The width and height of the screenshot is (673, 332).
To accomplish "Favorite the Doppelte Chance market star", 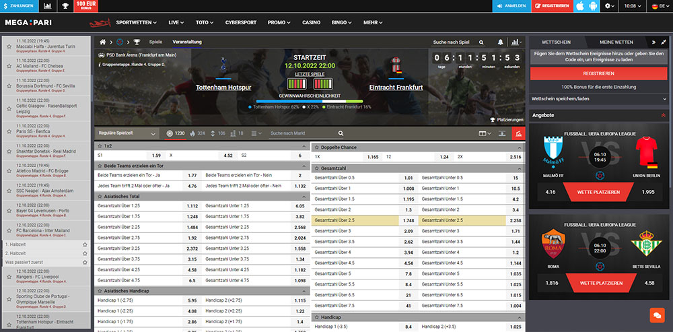I will point(317,147).
